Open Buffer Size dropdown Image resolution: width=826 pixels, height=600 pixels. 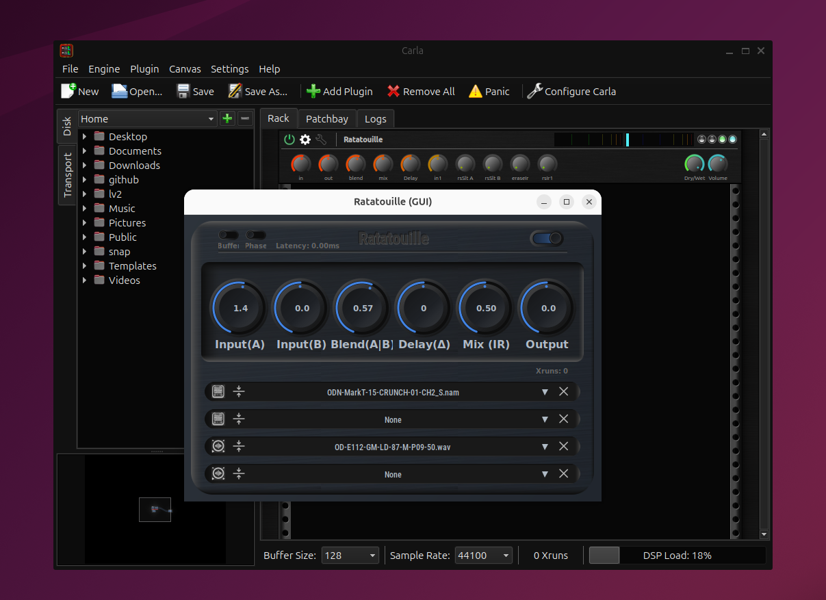[350, 556]
